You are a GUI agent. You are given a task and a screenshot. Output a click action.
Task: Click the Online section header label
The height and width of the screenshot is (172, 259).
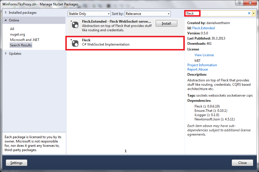coord(14,20)
